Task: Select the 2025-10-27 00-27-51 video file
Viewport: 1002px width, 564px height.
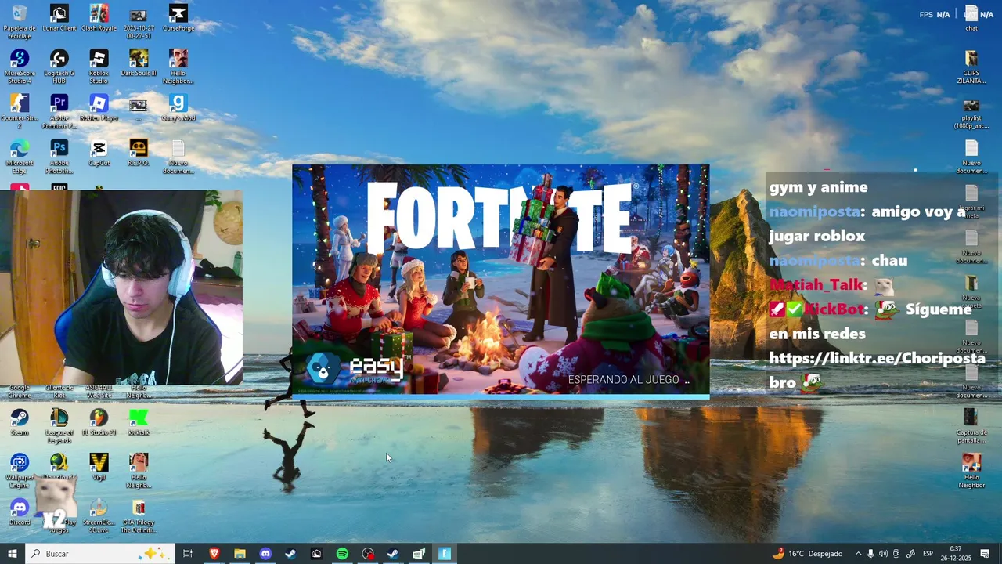Action: 139,22
